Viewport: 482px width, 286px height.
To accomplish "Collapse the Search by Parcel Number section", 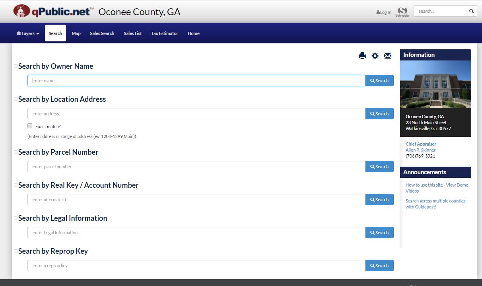I will pos(16,152).
